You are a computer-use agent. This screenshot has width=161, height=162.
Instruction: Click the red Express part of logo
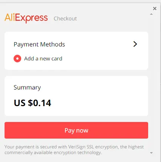[x=32, y=18]
